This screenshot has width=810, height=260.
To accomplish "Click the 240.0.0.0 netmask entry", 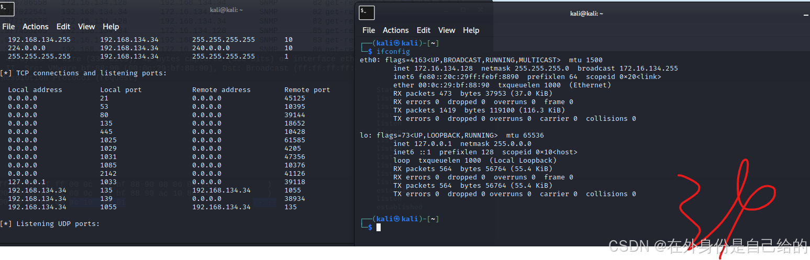I will (211, 48).
